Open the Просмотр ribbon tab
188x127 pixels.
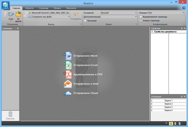coord(71,8)
